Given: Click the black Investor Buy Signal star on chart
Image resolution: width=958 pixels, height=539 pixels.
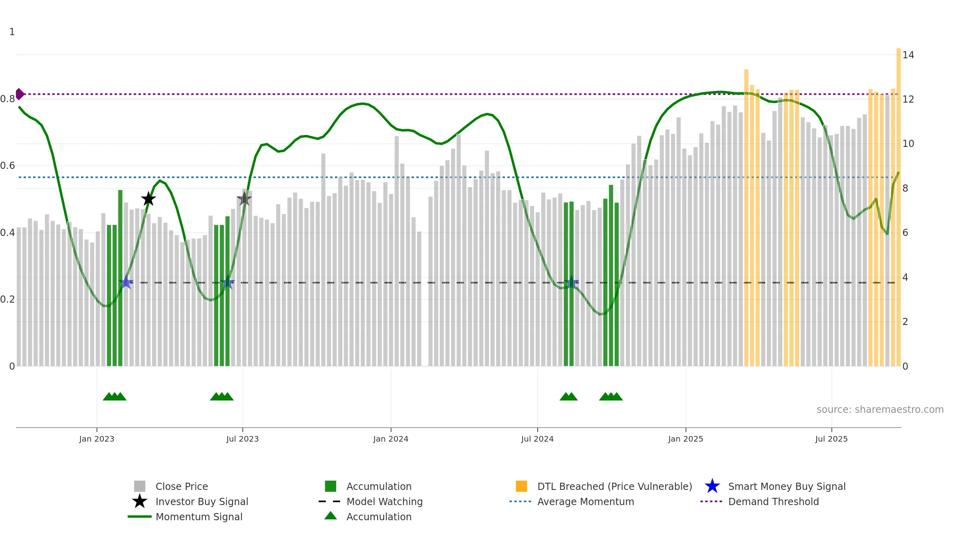Looking at the screenshot, I should [x=148, y=198].
